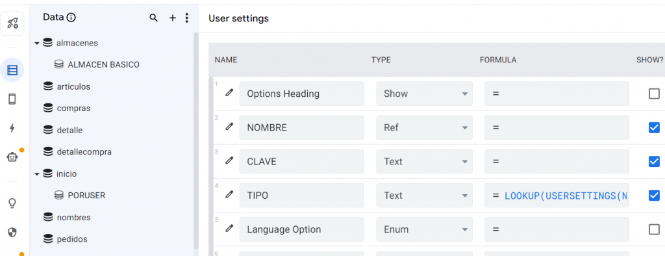Screen dimensions: 665x256
Task: Select the articulos table label
Action: pyautogui.click(x=73, y=86)
